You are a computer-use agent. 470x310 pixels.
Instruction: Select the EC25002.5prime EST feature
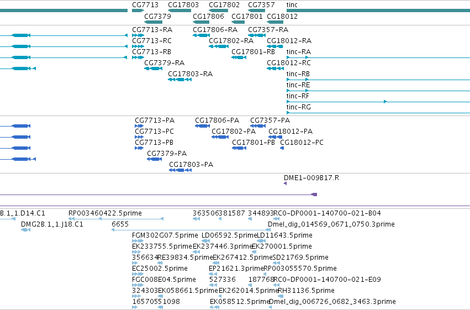[138, 274]
